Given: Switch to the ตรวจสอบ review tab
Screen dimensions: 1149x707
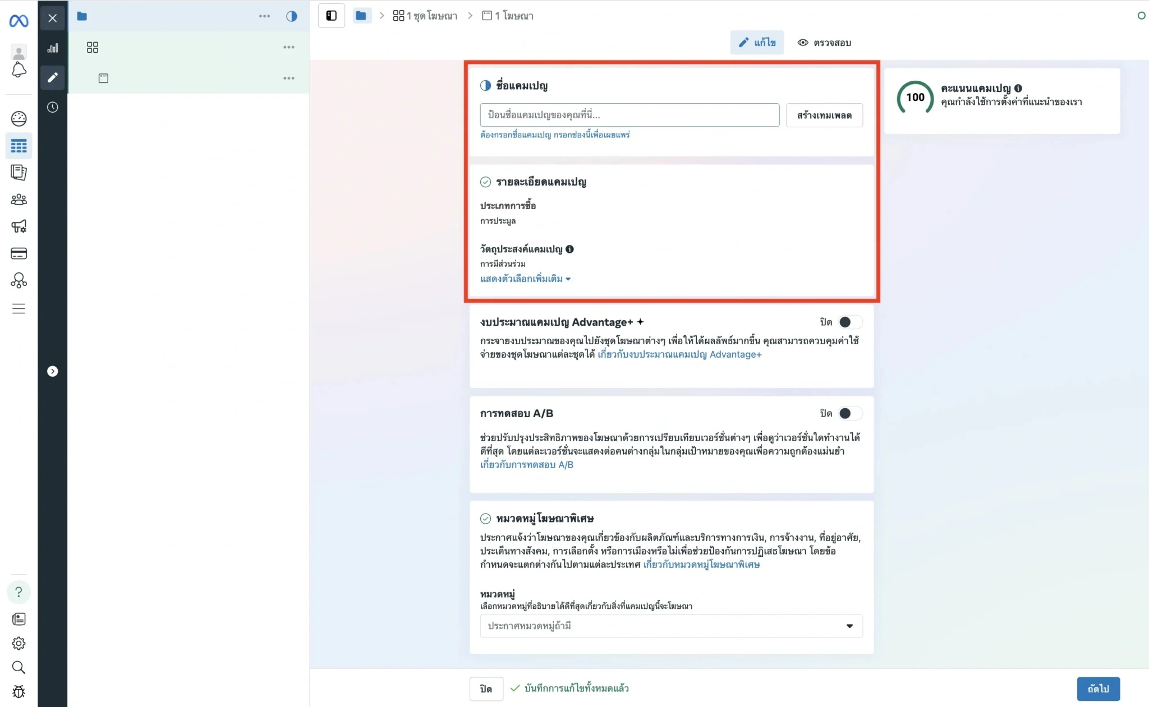Looking at the screenshot, I should pos(824,43).
